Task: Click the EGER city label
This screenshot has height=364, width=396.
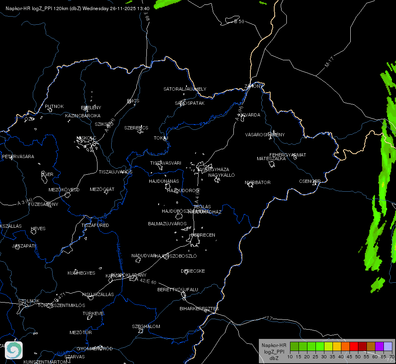Action: tap(47, 174)
